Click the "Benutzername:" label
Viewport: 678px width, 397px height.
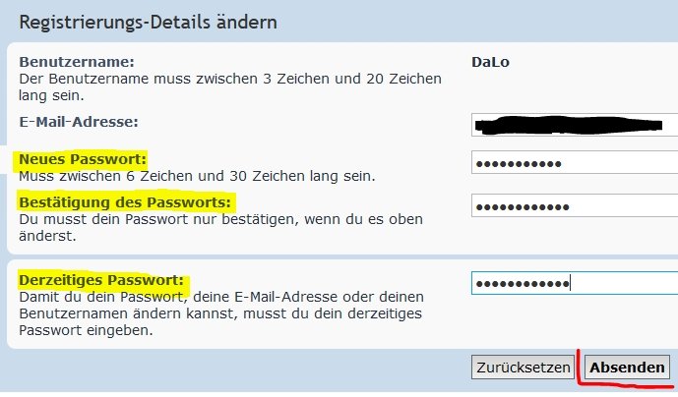75,62
